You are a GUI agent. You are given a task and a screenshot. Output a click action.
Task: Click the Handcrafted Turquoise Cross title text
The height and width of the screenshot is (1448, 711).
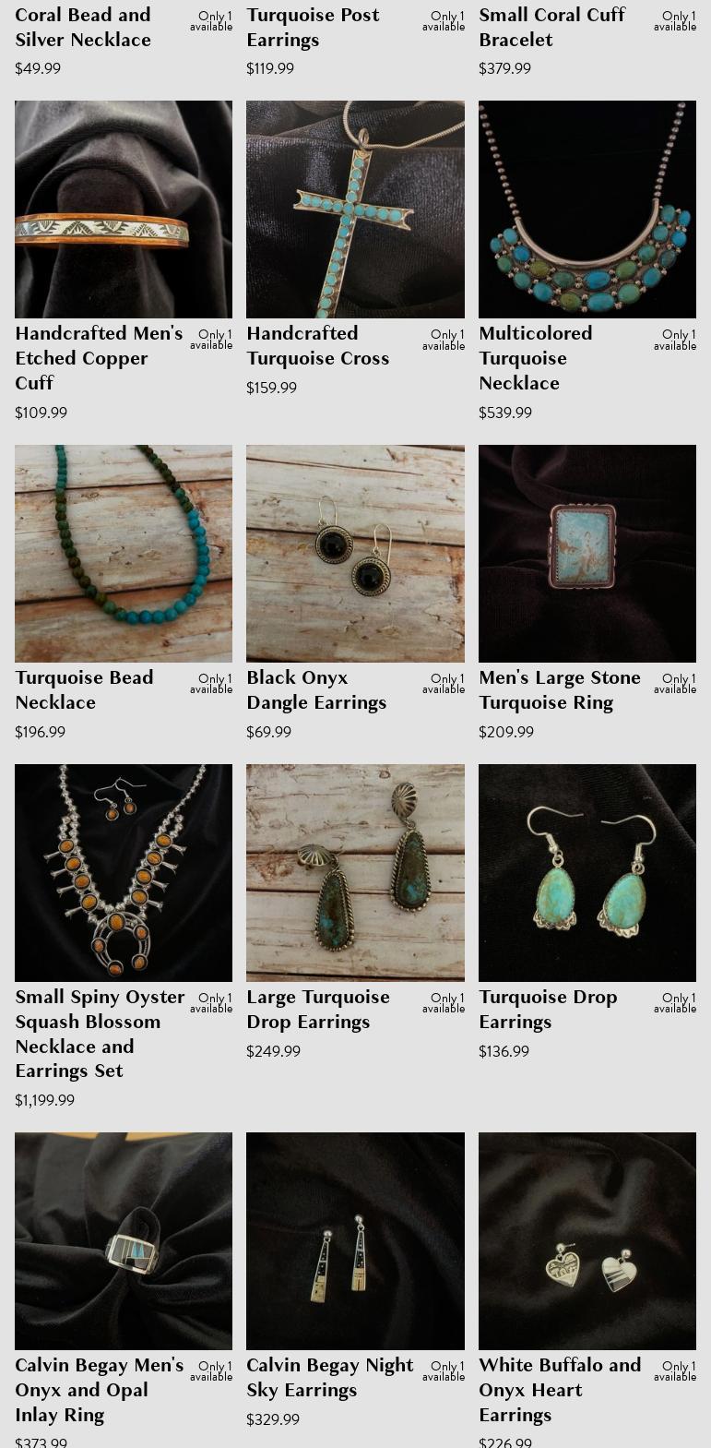pos(318,346)
